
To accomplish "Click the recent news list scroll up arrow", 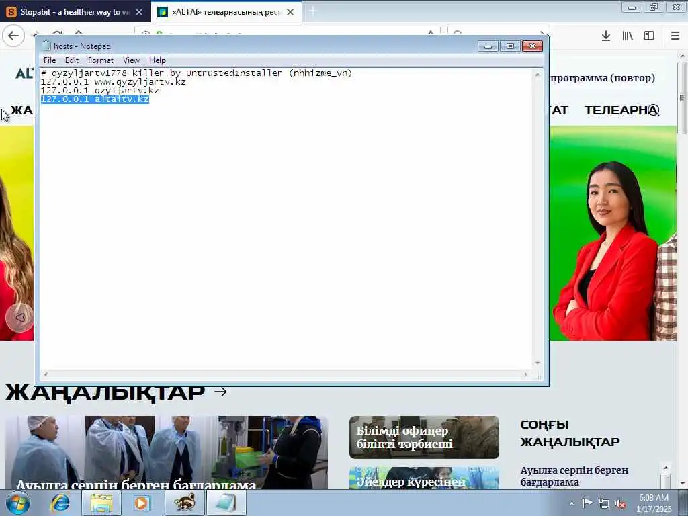I will 666,468.
